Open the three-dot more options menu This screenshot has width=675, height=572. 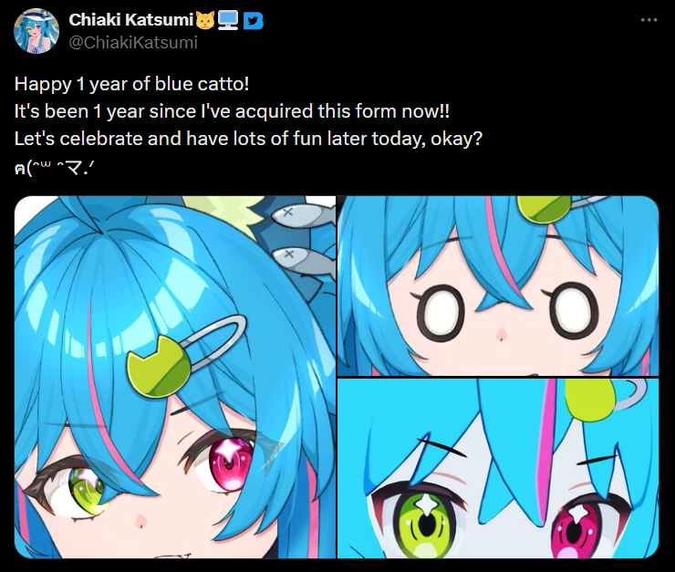pos(649,20)
